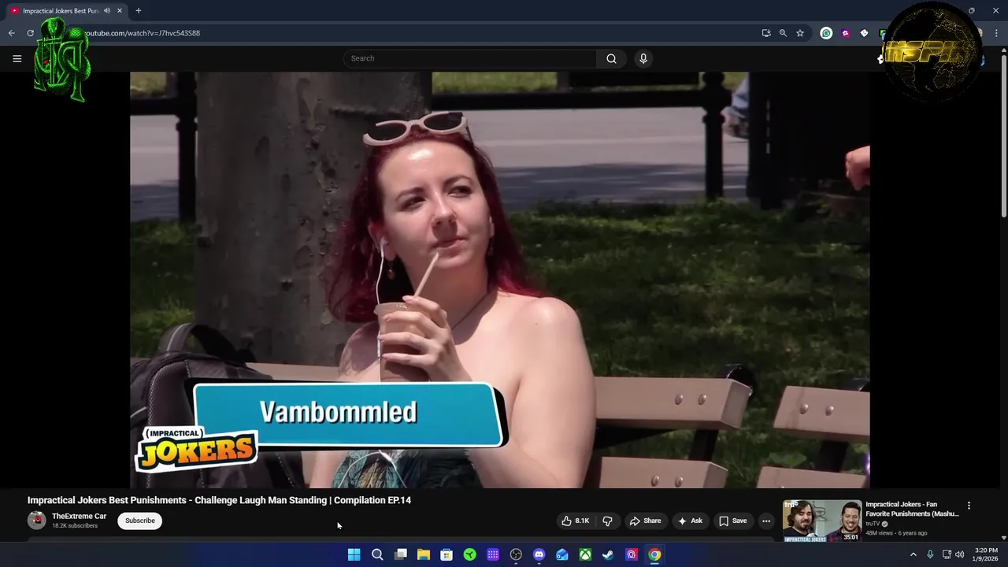Open Windows taskbar search
Screen dimensions: 1008x567
[x=377, y=554]
